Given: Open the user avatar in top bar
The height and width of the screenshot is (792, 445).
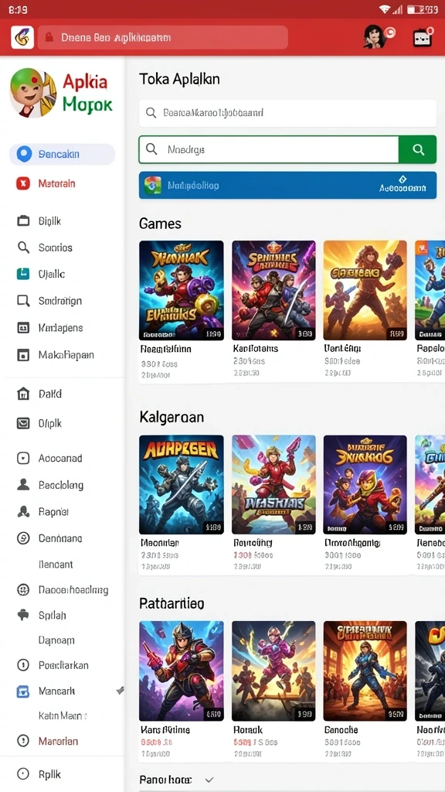Looking at the screenshot, I should tap(375, 37).
